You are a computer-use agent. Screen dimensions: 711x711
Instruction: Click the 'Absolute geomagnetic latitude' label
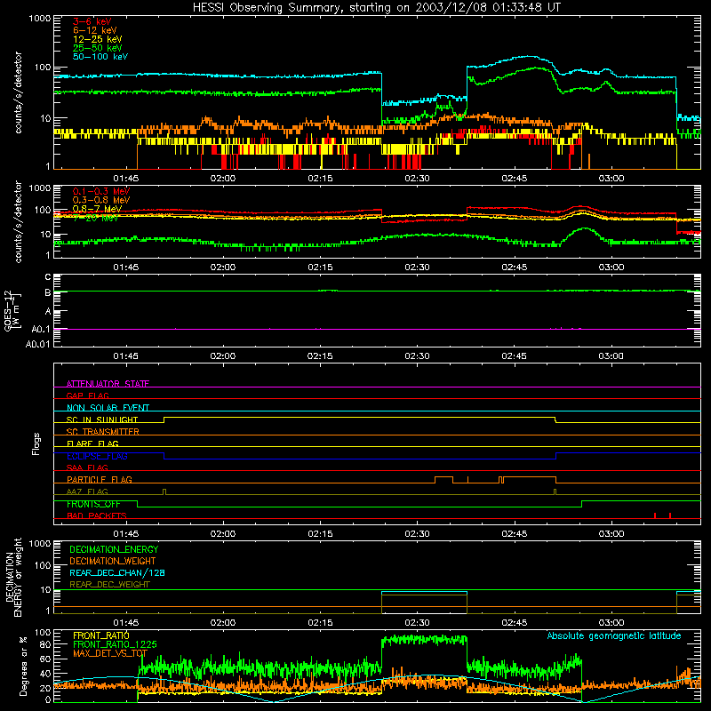pos(614,636)
